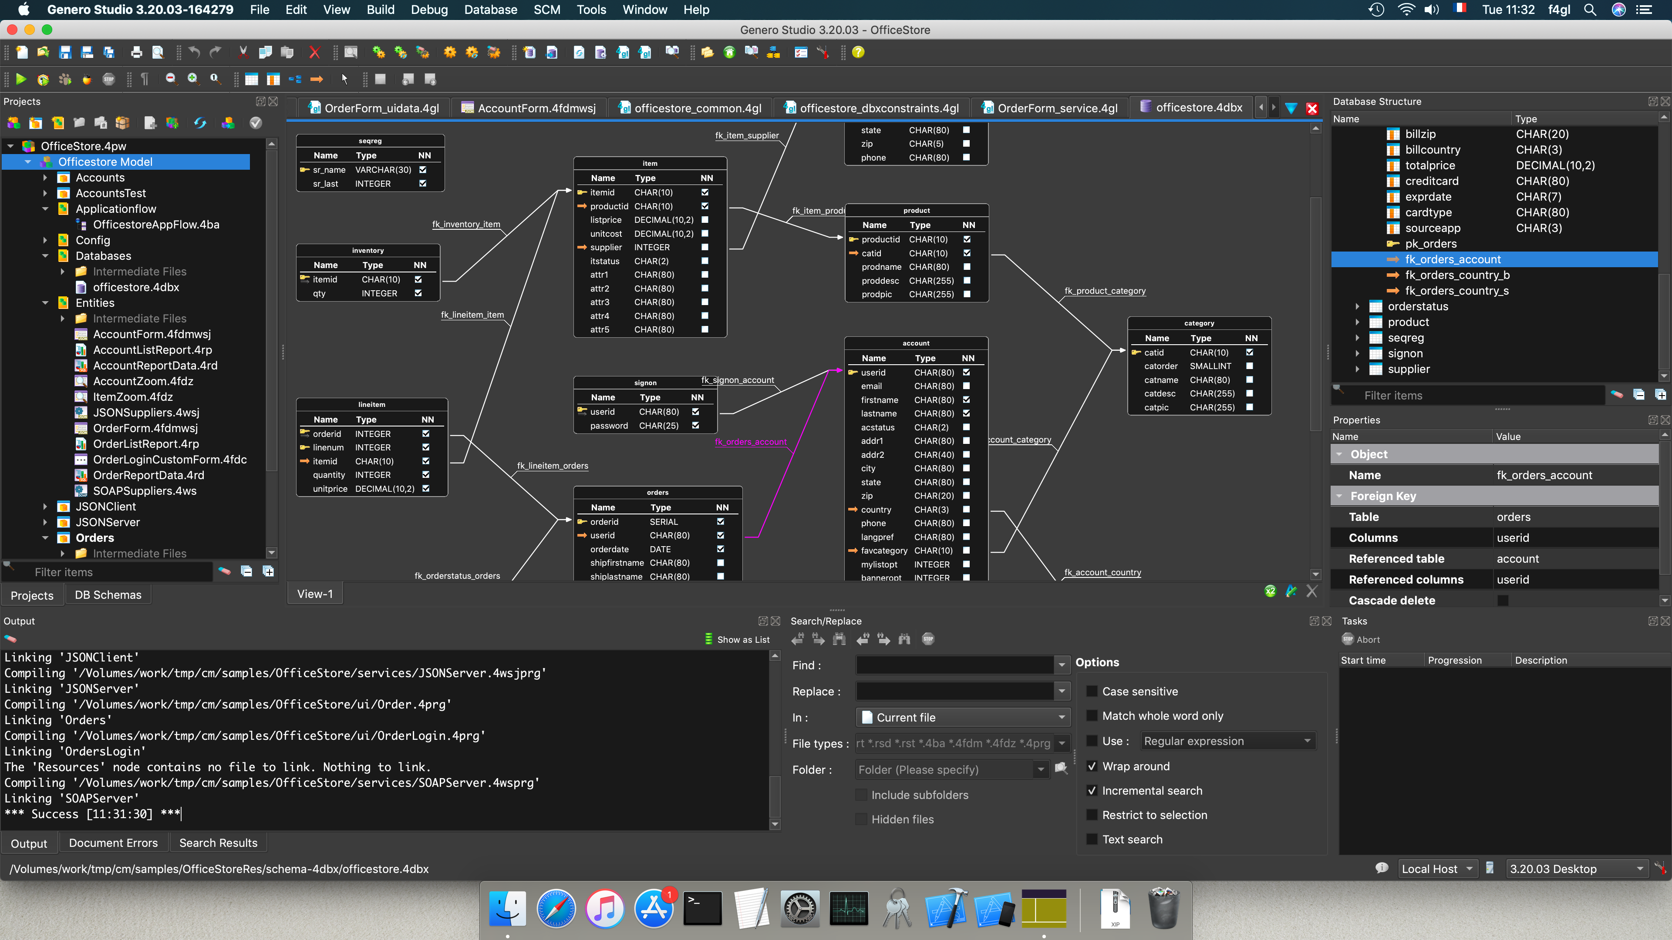Viewport: 1672px width, 940px height.
Task: Open the Database menu
Action: tap(491, 10)
